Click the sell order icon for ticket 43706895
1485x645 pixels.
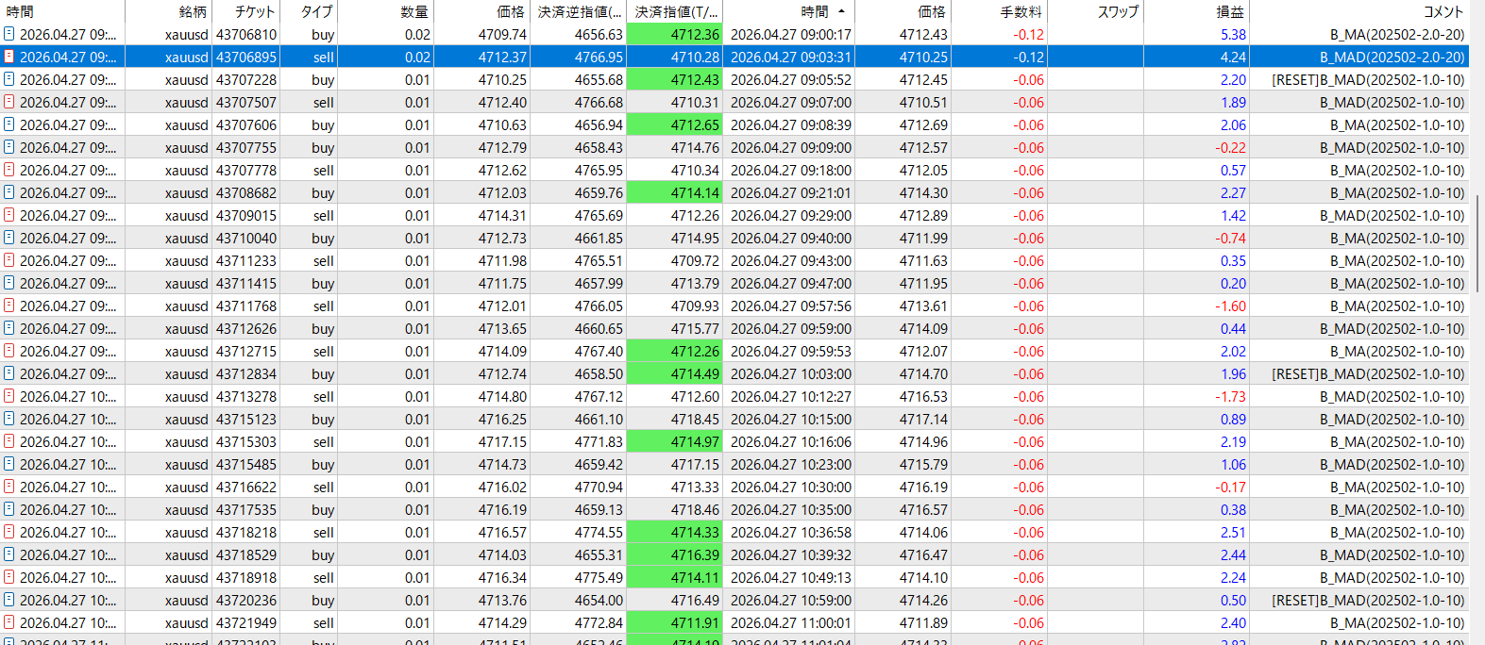click(9, 57)
